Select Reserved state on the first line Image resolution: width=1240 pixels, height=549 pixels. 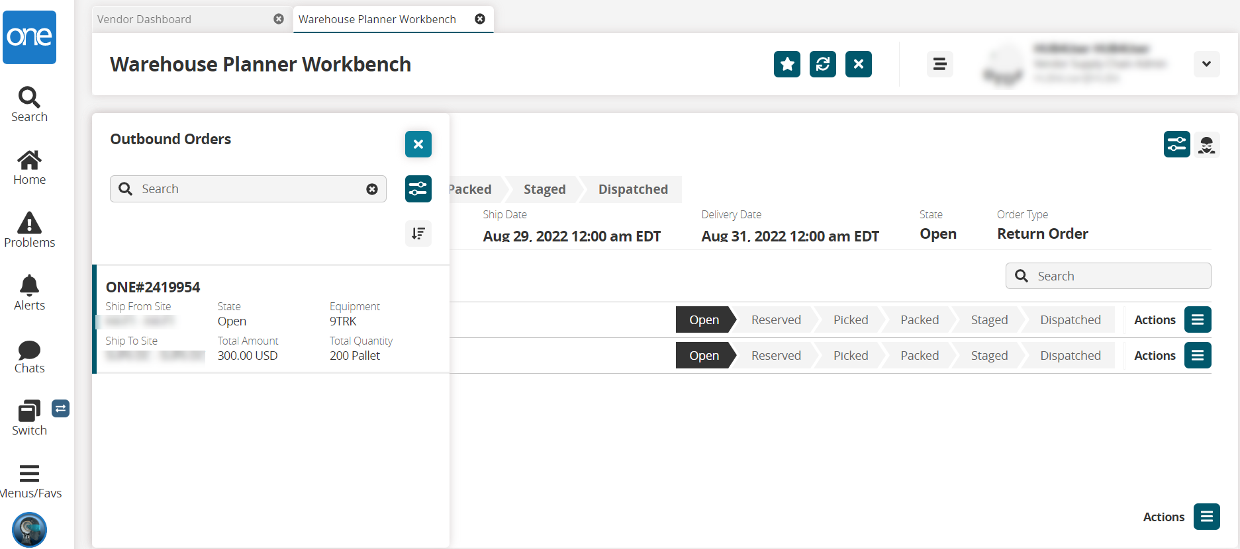(775, 319)
